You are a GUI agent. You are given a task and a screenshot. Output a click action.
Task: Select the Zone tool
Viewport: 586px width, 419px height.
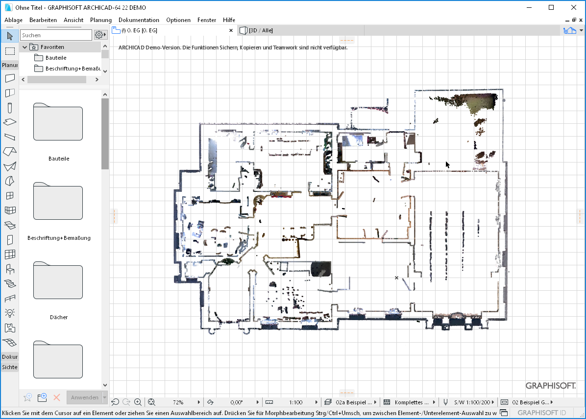tap(10, 328)
